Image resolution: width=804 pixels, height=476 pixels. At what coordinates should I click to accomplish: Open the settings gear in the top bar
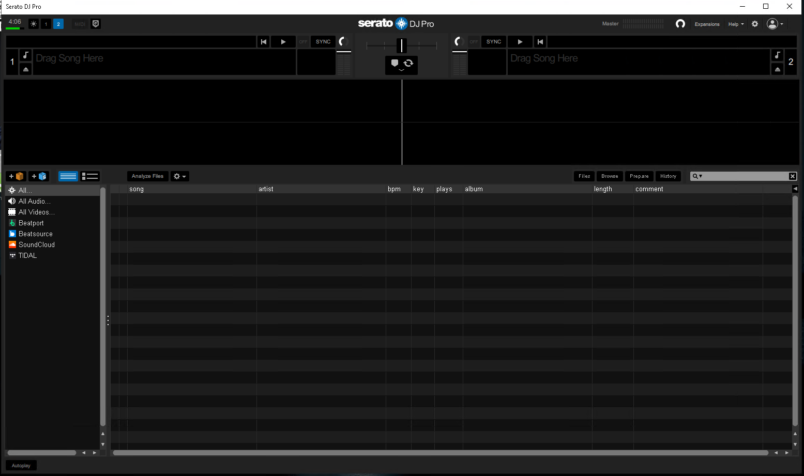tap(755, 24)
